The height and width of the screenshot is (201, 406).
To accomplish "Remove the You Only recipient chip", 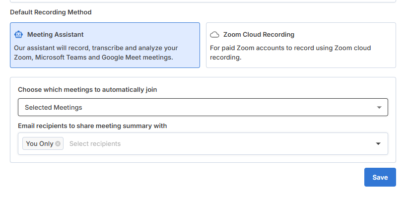I will point(58,144).
